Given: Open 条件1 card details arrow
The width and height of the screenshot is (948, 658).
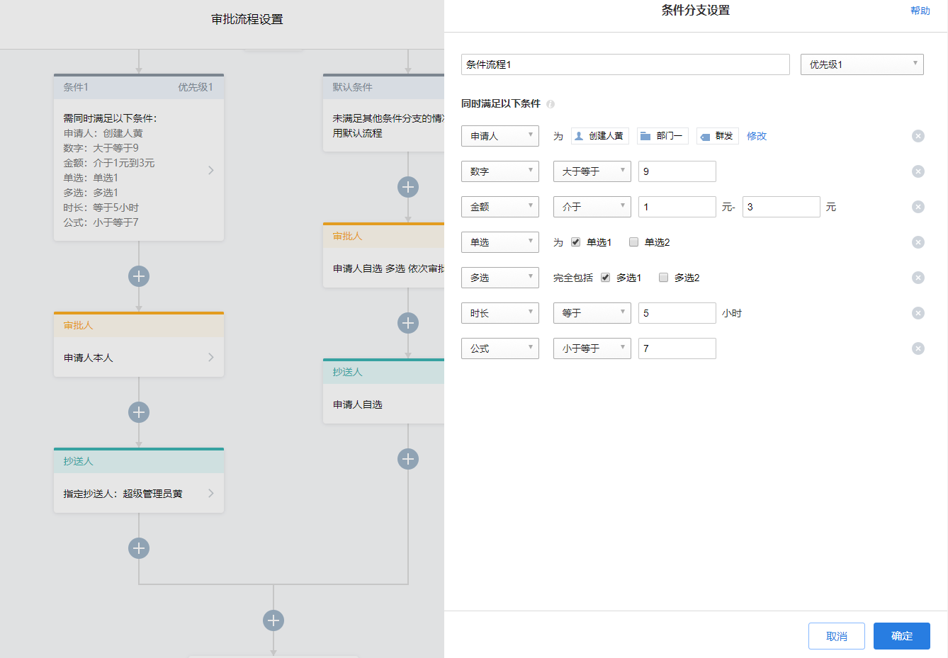Looking at the screenshot, I should click(x=210, y=170).
